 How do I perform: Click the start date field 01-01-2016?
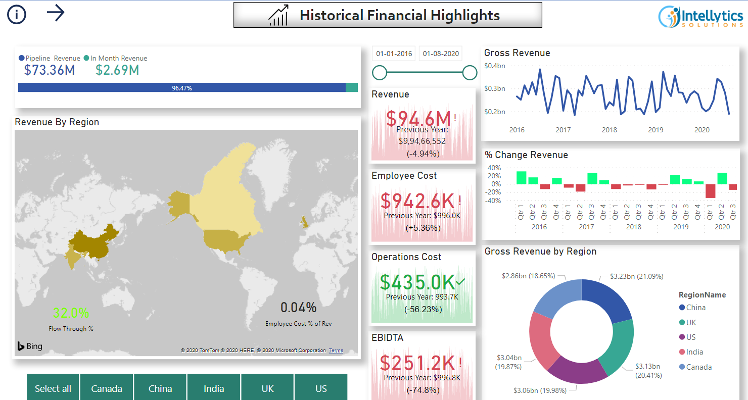pos(394,54)
